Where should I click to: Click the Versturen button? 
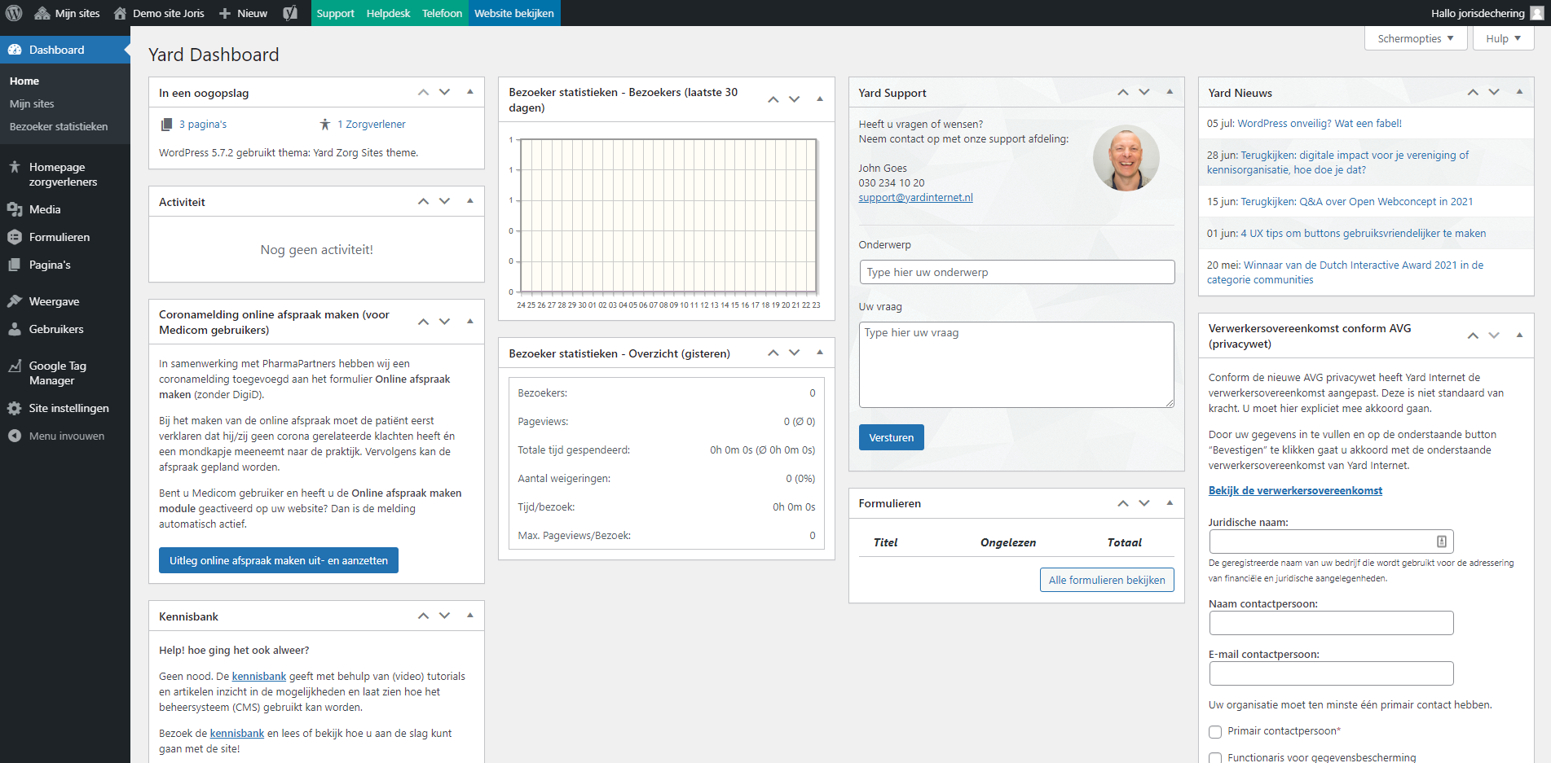click(891, 437)
